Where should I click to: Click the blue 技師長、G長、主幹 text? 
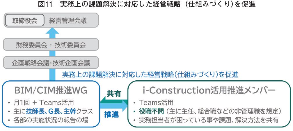coord(51,111)
